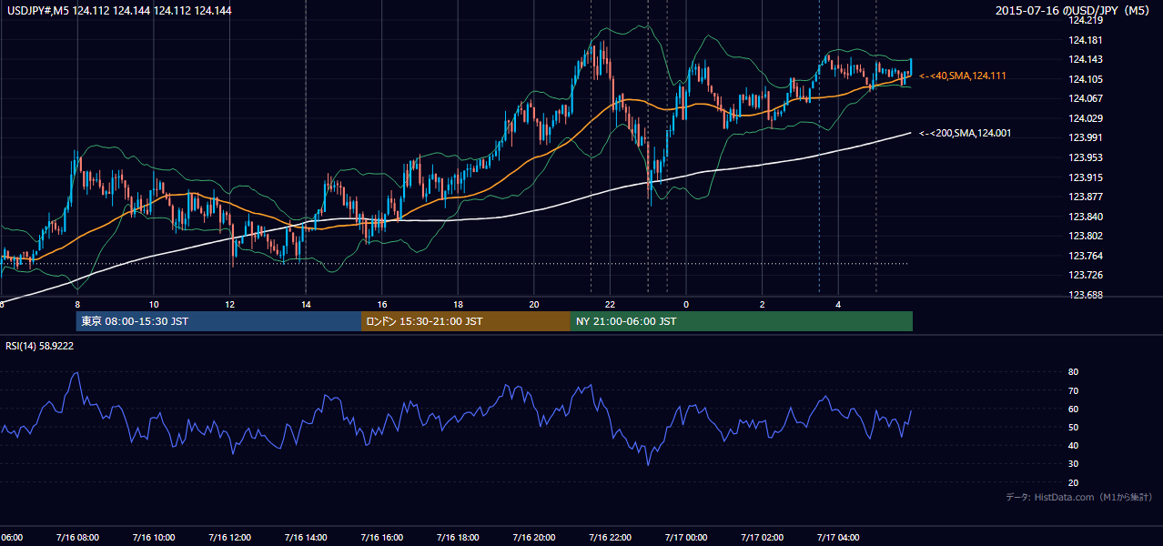Click RSI scale value 50
Image resolution: width=1163 pixels, height=546 pixels.
click(1073, 428)
